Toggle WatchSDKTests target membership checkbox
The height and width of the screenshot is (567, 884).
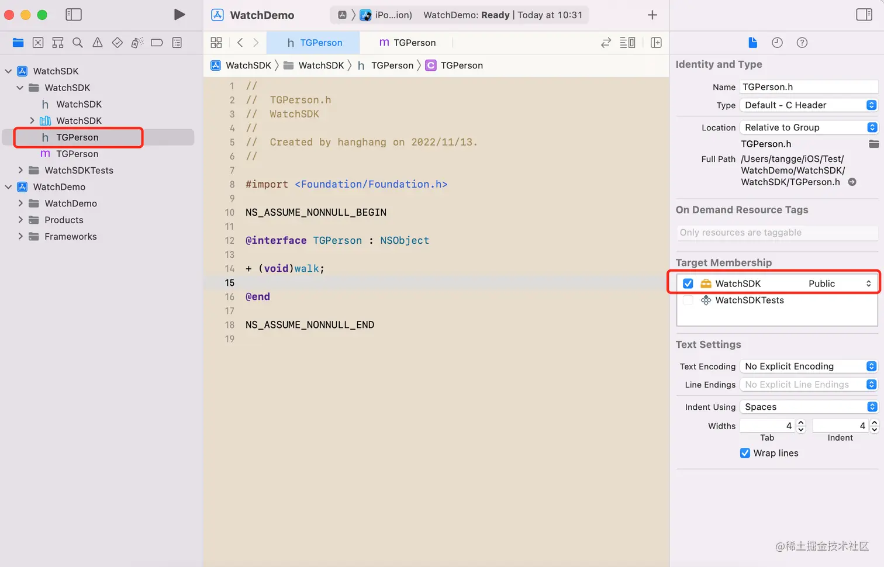tap(688, 300)
